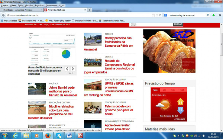The width and height of the screenshot is (223, 139).
Task: Click the university building thumbnail
Action: [x=93, y=85]
